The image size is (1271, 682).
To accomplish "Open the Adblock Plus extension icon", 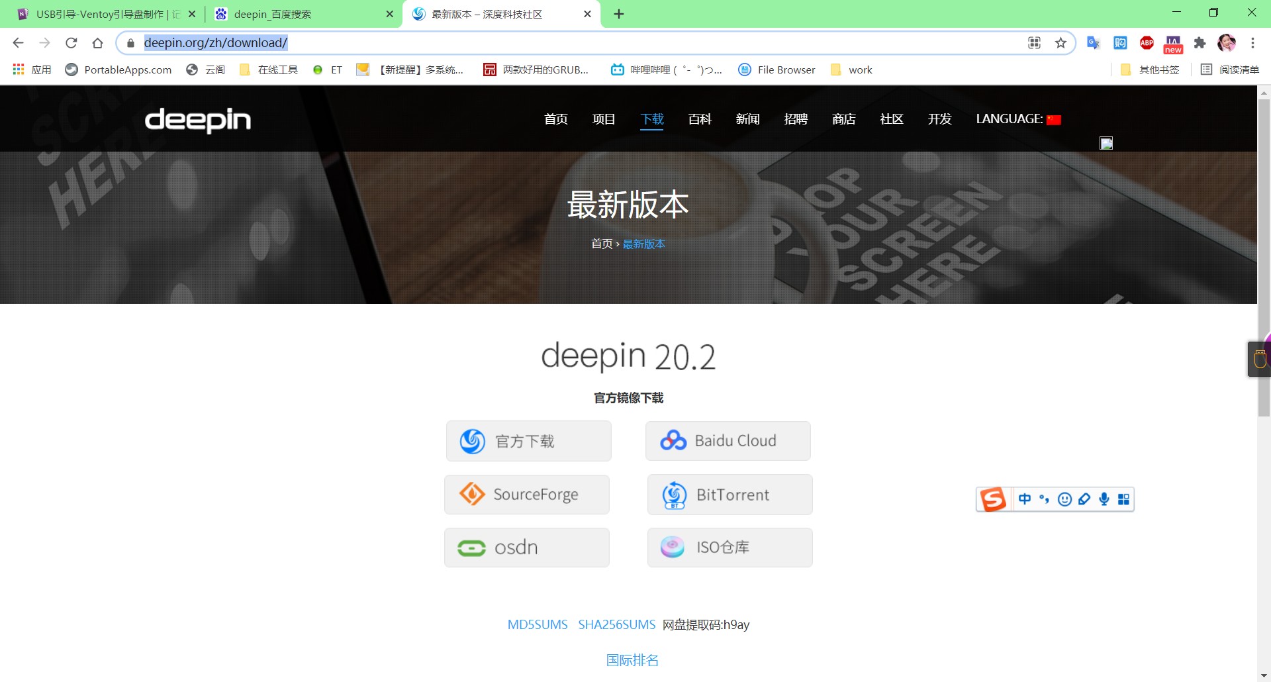I will [x=1147, y=43].
